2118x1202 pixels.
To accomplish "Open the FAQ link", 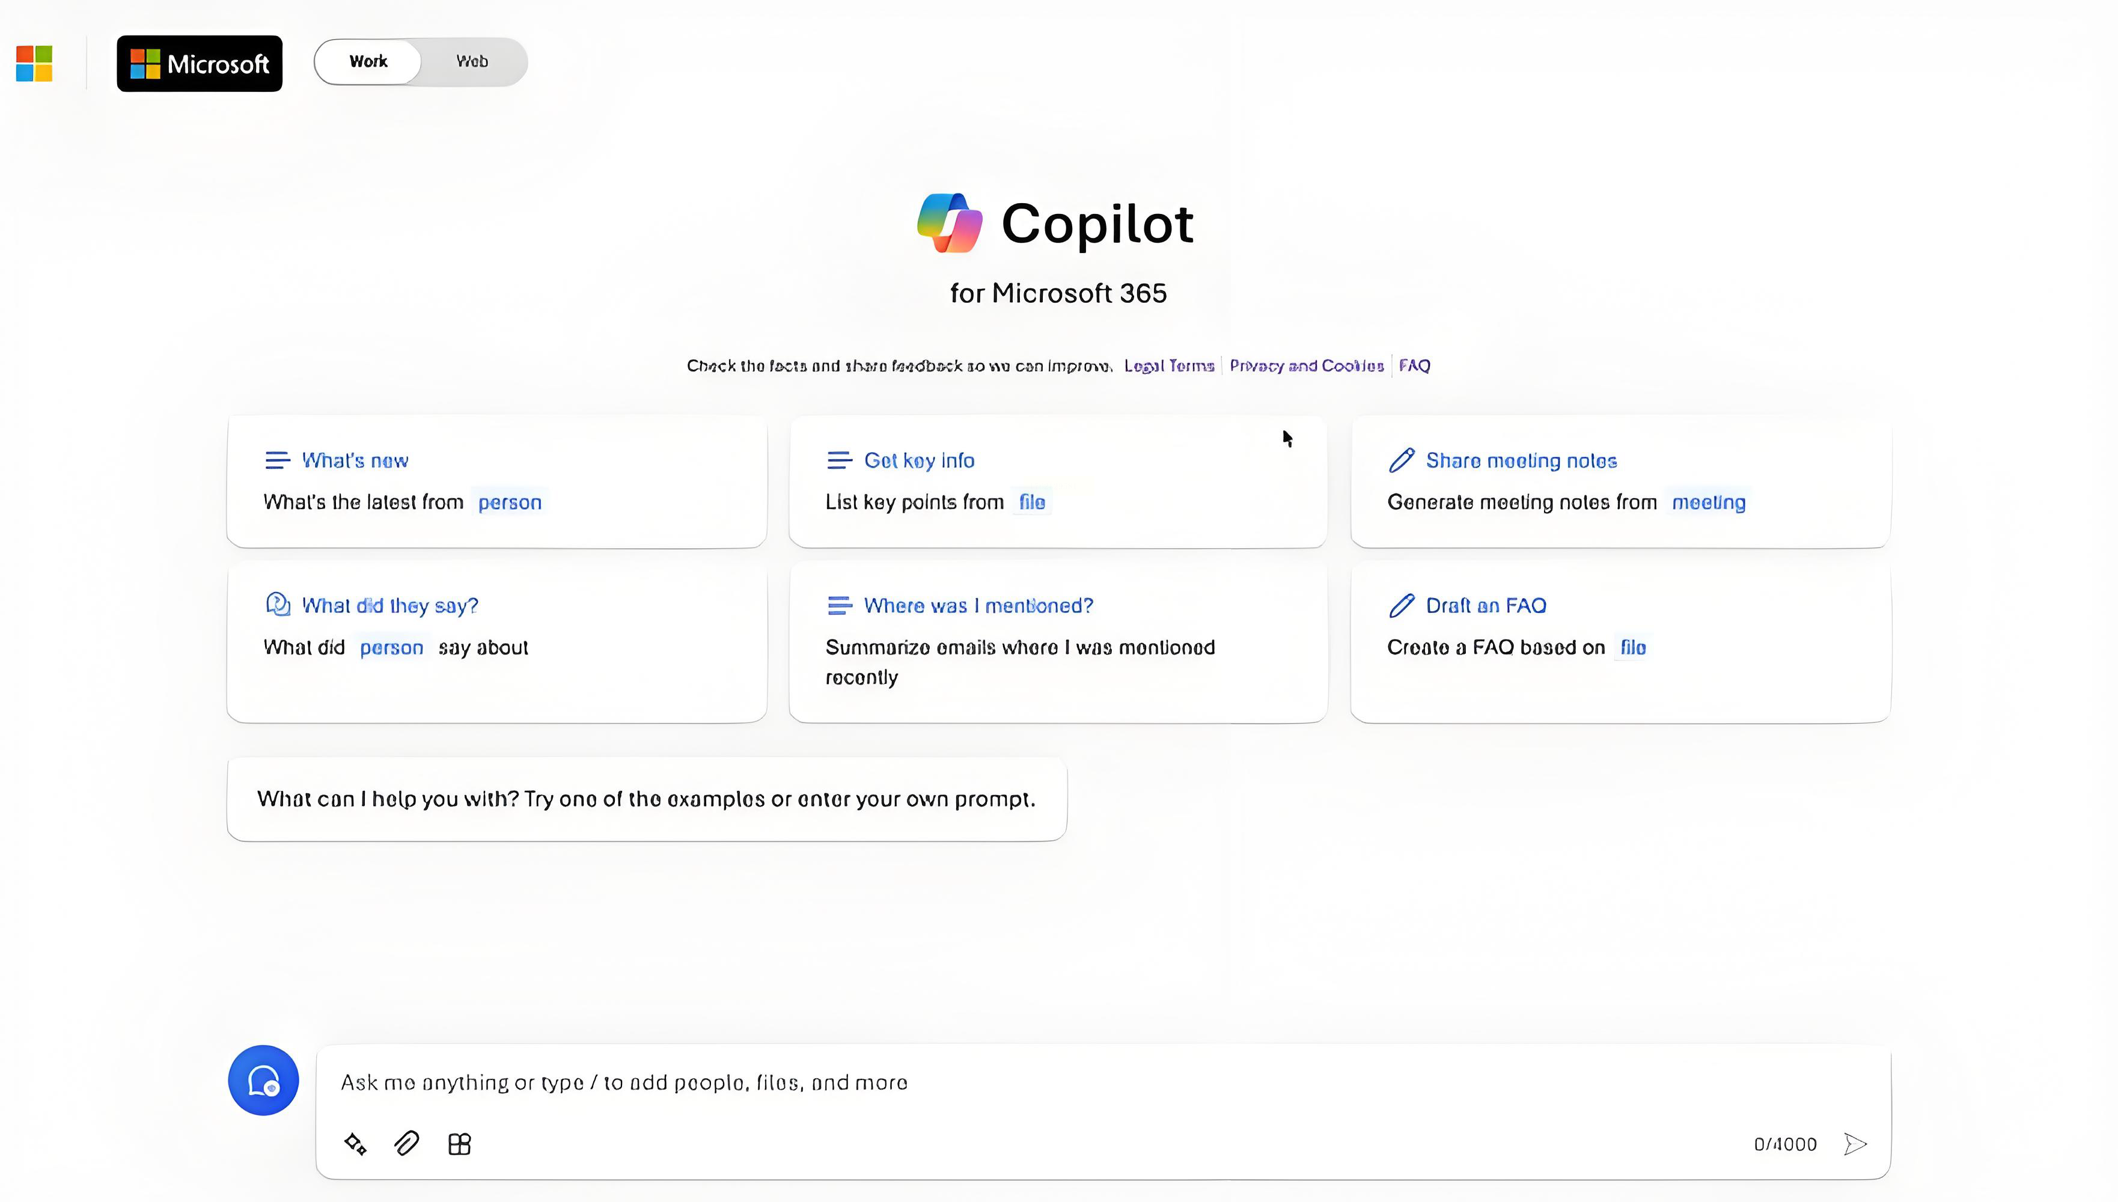I will pos(1414,366).
